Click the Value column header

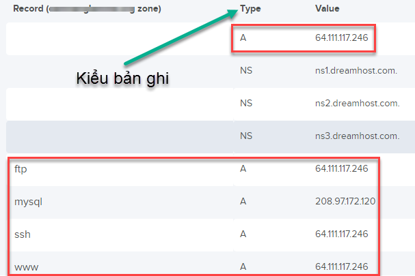tap(327, 10)
